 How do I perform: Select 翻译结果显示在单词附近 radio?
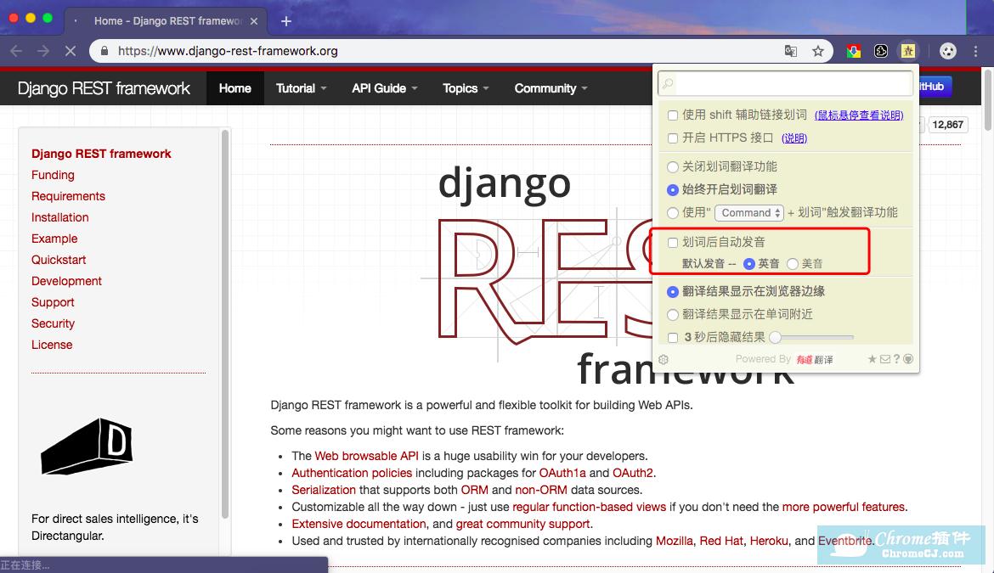click(673, 315)
